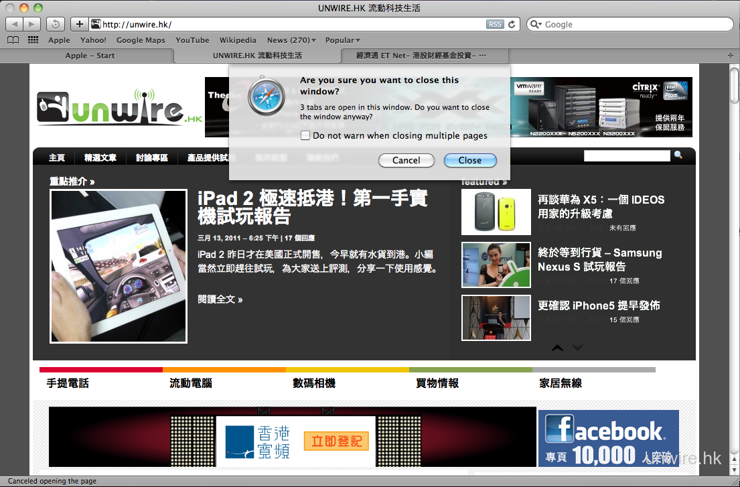This screenshot has width=740, height=487.
Task: Show Top Sites grid icon
Action: click(x=33, y=40)
